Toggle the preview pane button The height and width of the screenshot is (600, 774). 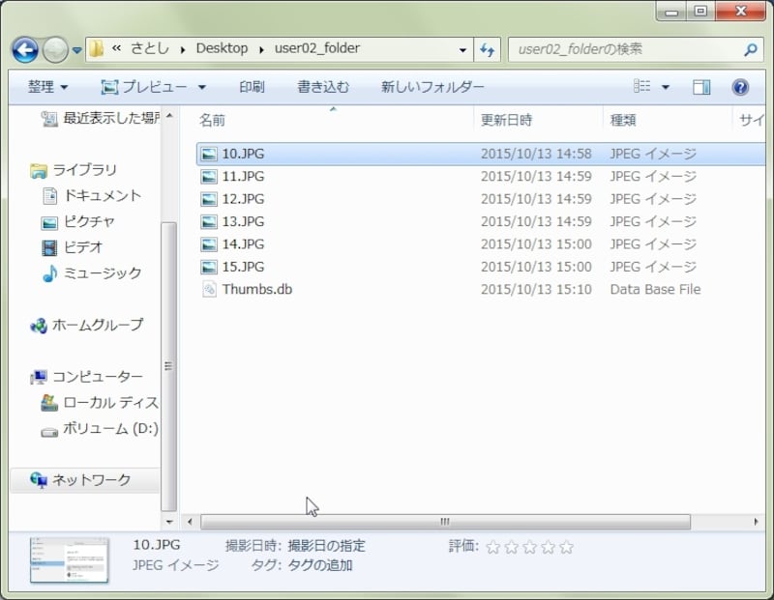point(702,88)
